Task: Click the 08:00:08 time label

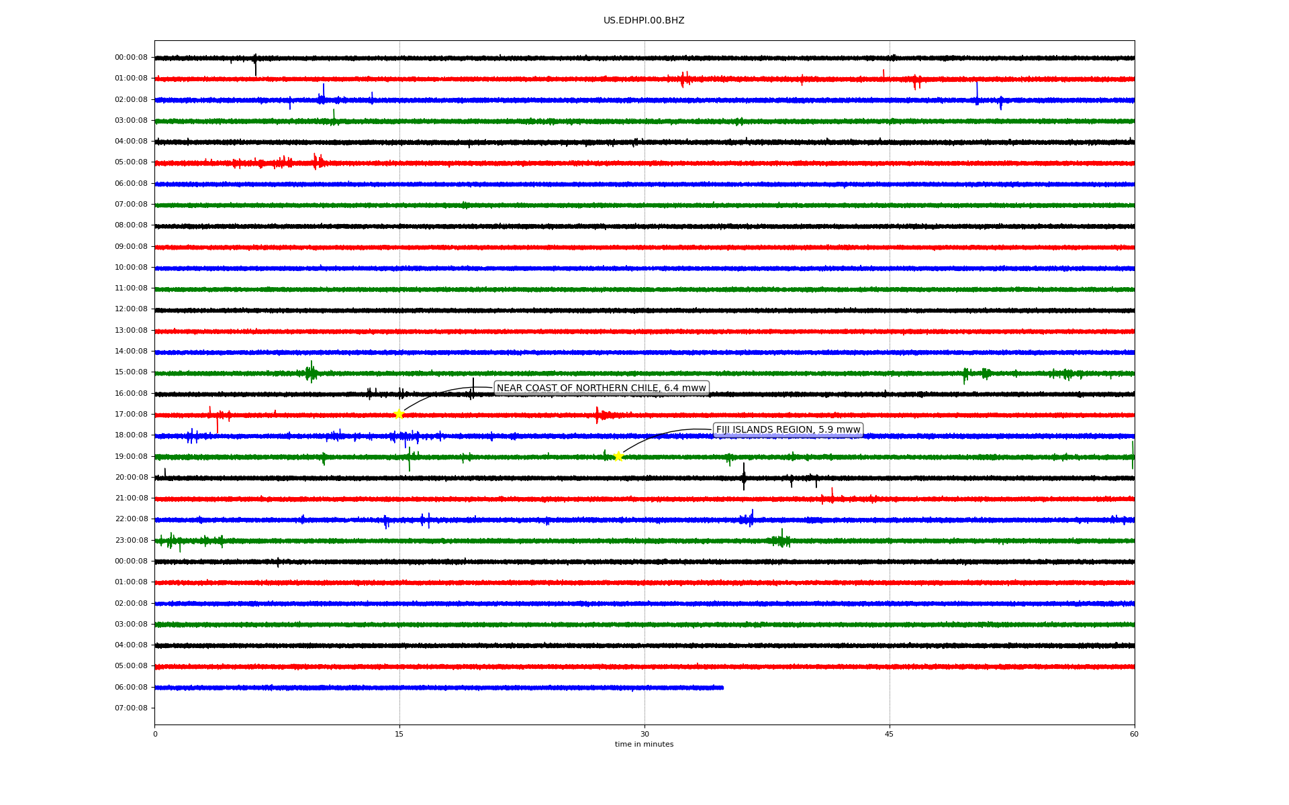Action: 131,225
